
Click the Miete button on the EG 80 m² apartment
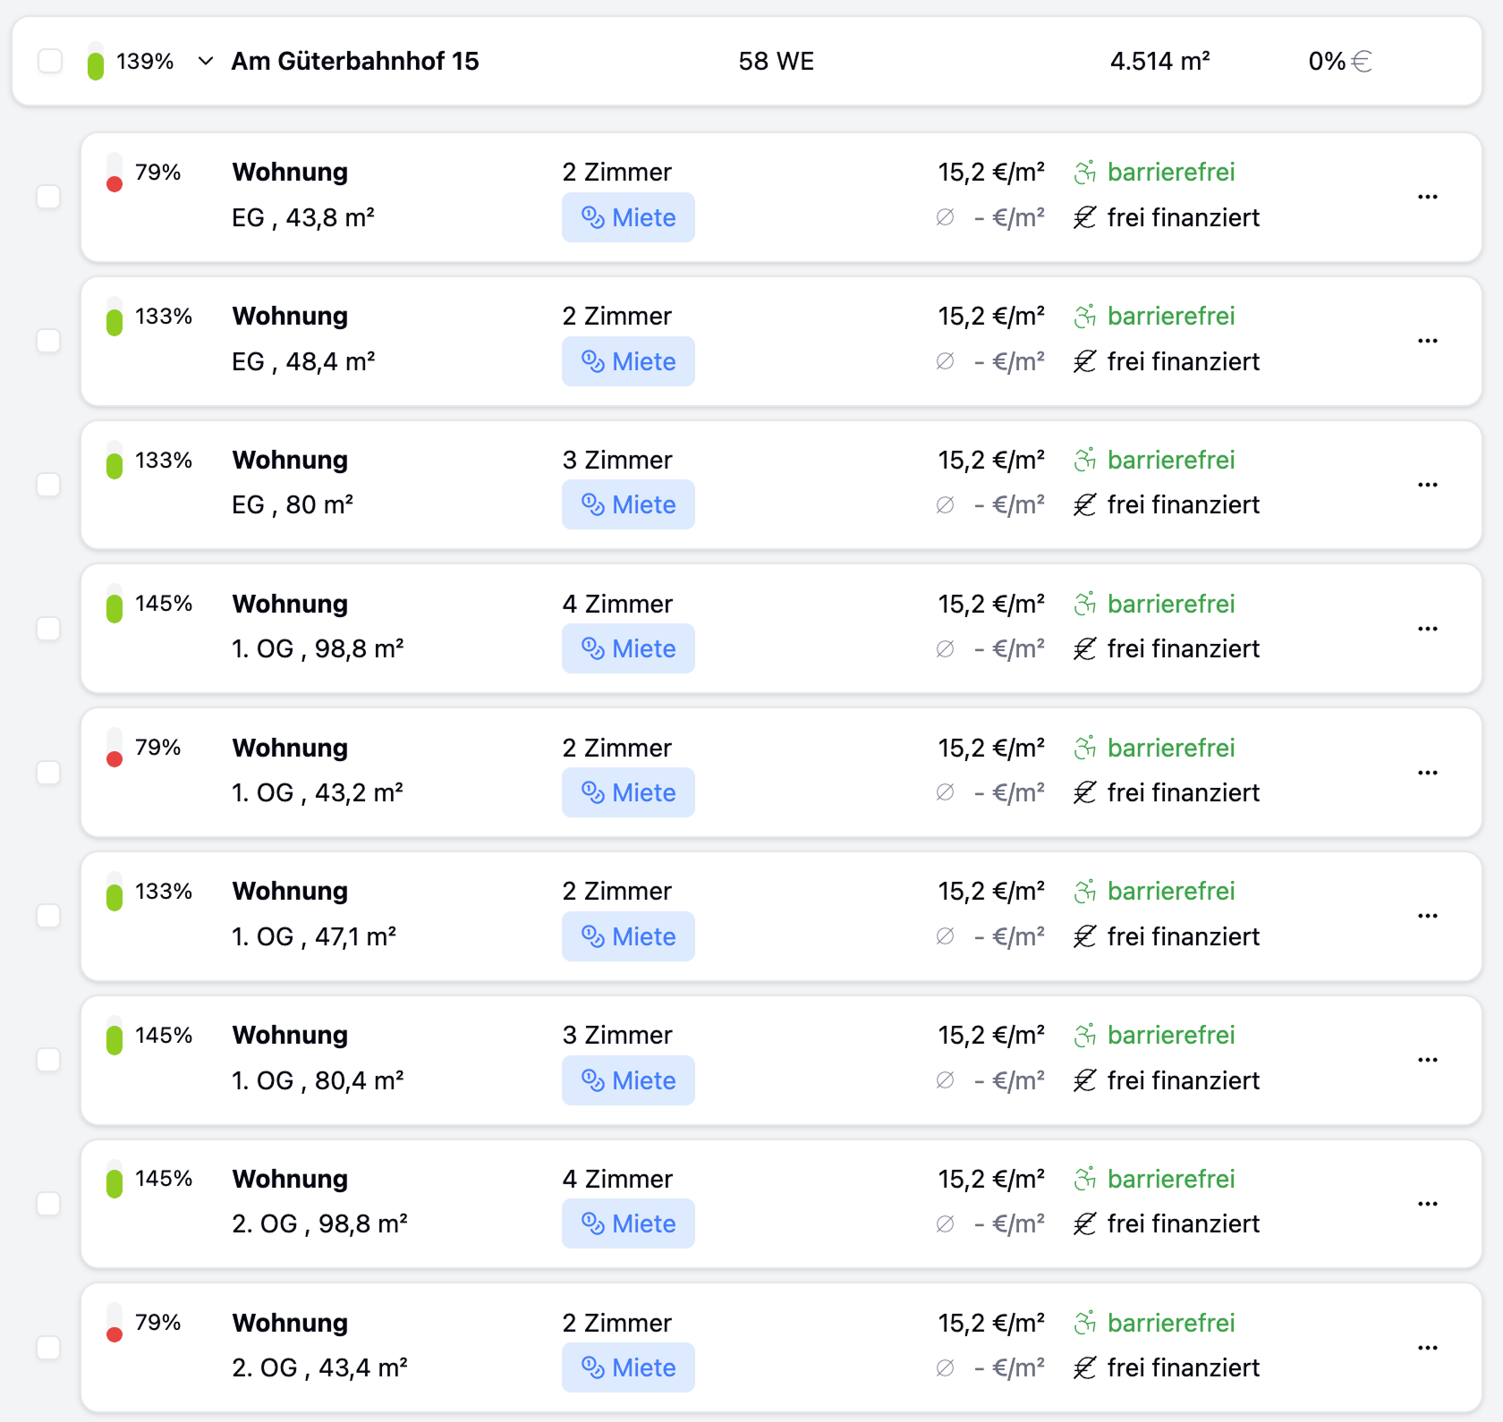(x=628, y=504)
